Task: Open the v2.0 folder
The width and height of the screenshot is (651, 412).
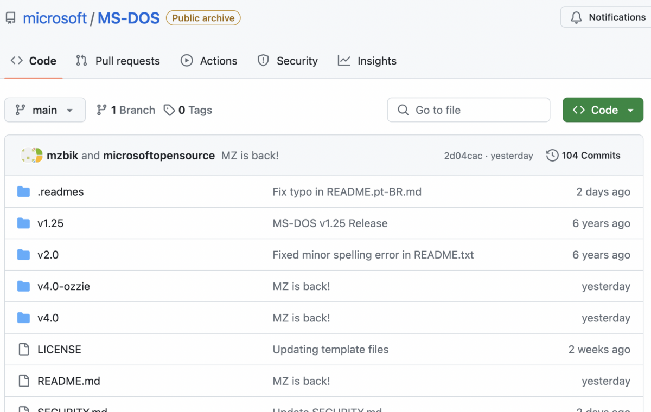Action: click(48, 255)
